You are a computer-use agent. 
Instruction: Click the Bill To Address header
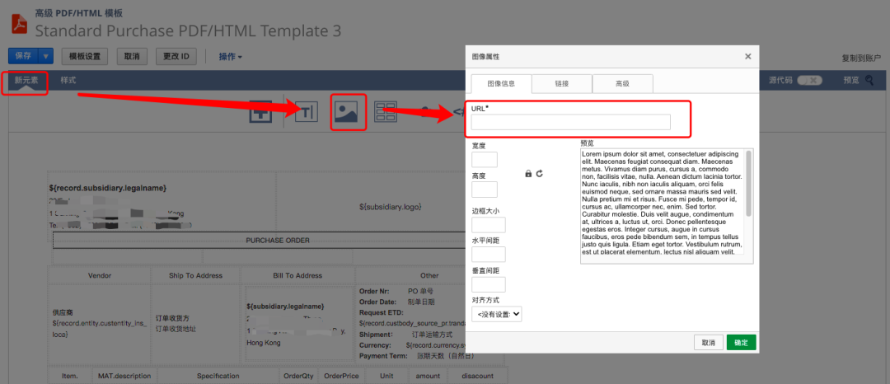pos(297,276)
